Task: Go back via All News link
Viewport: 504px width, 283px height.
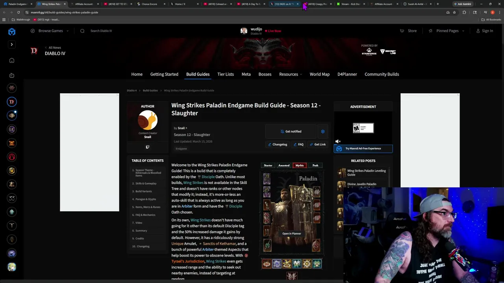Action: (53, 48)
